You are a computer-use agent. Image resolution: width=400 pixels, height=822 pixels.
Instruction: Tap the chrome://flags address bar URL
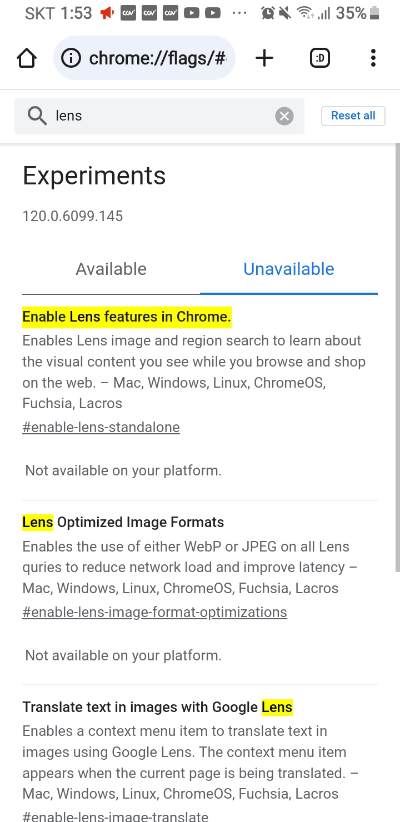[x=158, y=58]
